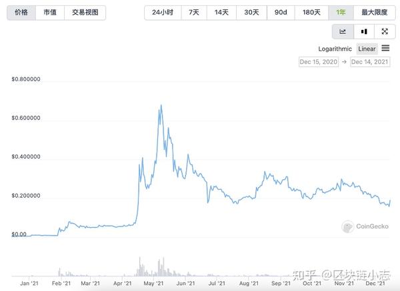Open the chart hamburger menu
The image size is (400, 291).
pyautogui.click(x=385, y=48)
